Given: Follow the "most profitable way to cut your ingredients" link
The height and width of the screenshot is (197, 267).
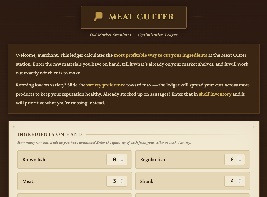Looking at the screenshot, I should pyautogui.click(x=160, y=55).
